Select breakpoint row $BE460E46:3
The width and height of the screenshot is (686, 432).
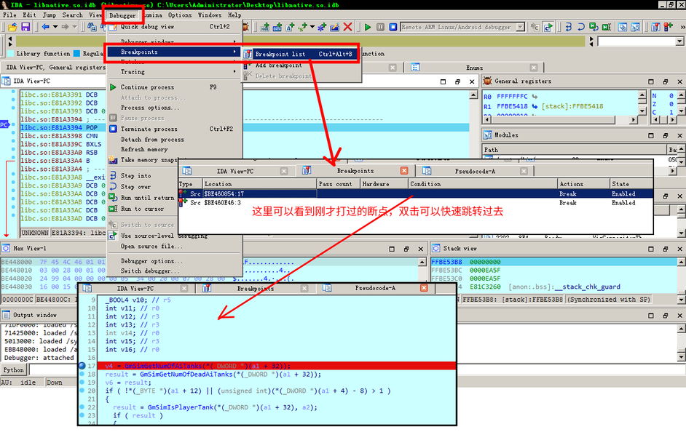416,203
